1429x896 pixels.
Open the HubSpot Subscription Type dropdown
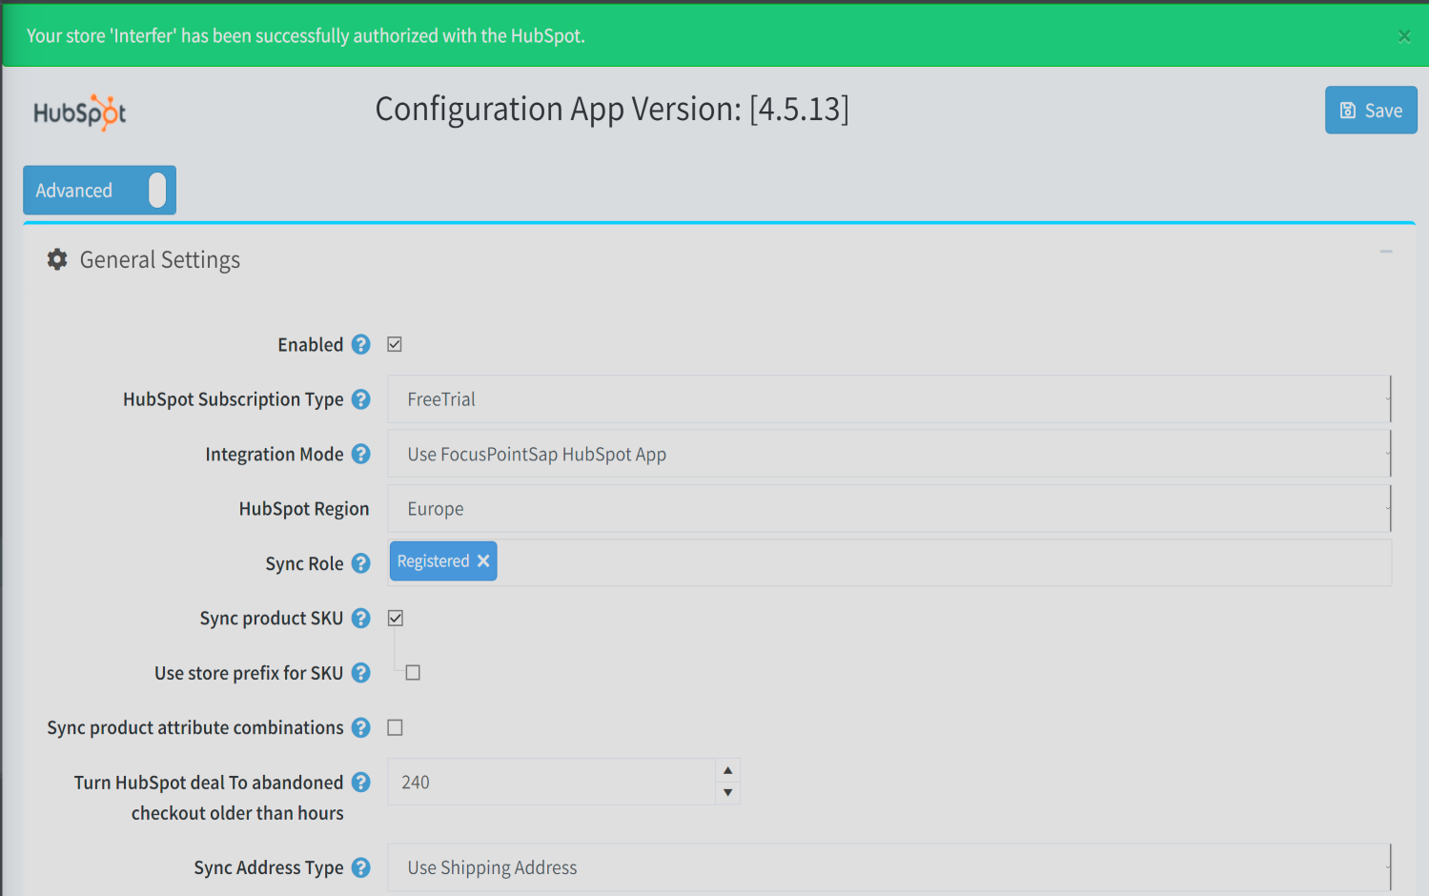click(888, 399)
